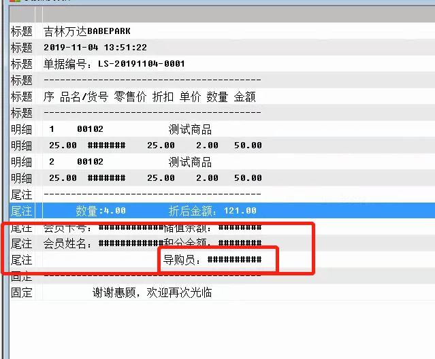
Task: Select the 会员姓名 footer row
Action: (222, 243)
